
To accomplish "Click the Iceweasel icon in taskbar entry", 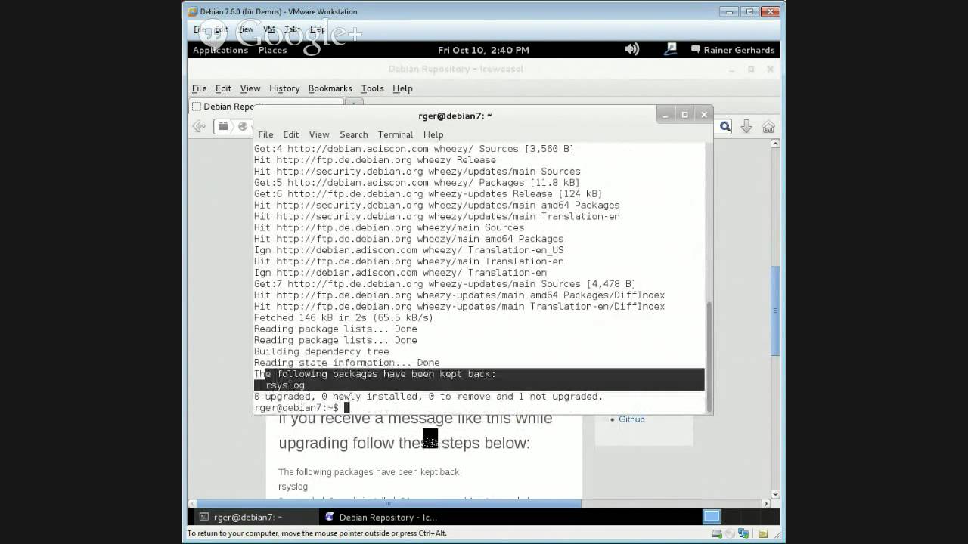I will pyautogui.click(x=329, y=518).
